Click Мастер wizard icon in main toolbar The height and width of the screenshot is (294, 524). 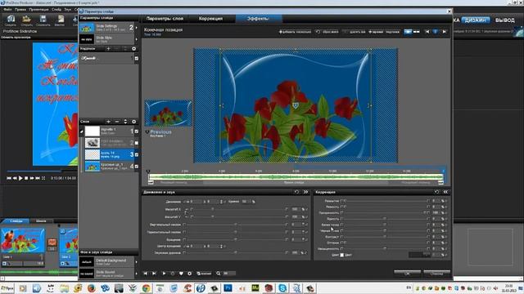click(60, 20)
